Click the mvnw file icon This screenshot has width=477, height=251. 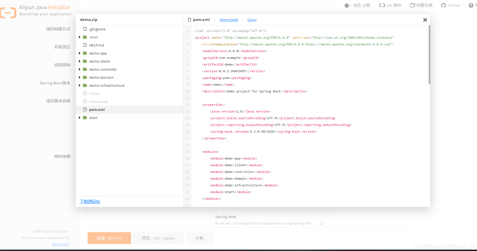tap(85, 93)
